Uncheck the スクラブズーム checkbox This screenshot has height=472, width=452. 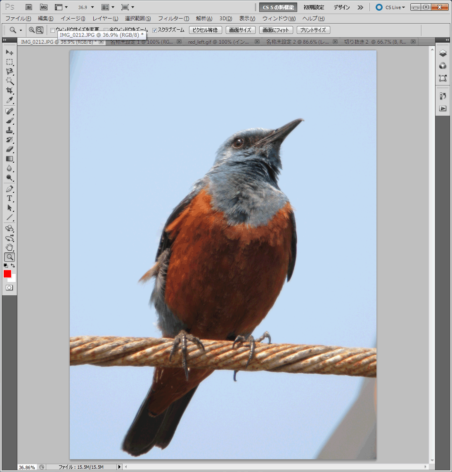pos(154,30)
